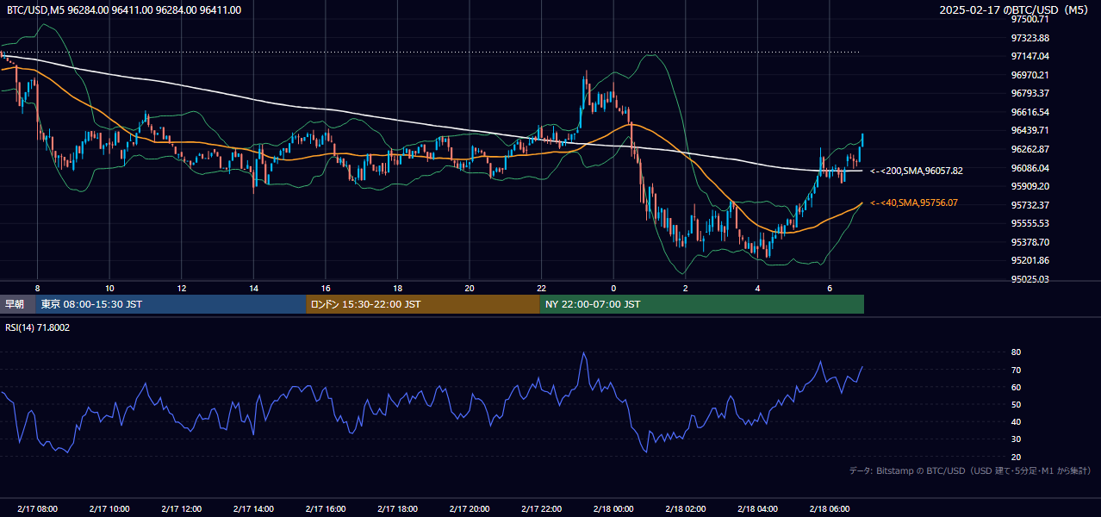
Task: Click hour tick 18 under price chart
Action: pyautogui.click(x=397, y=288)
